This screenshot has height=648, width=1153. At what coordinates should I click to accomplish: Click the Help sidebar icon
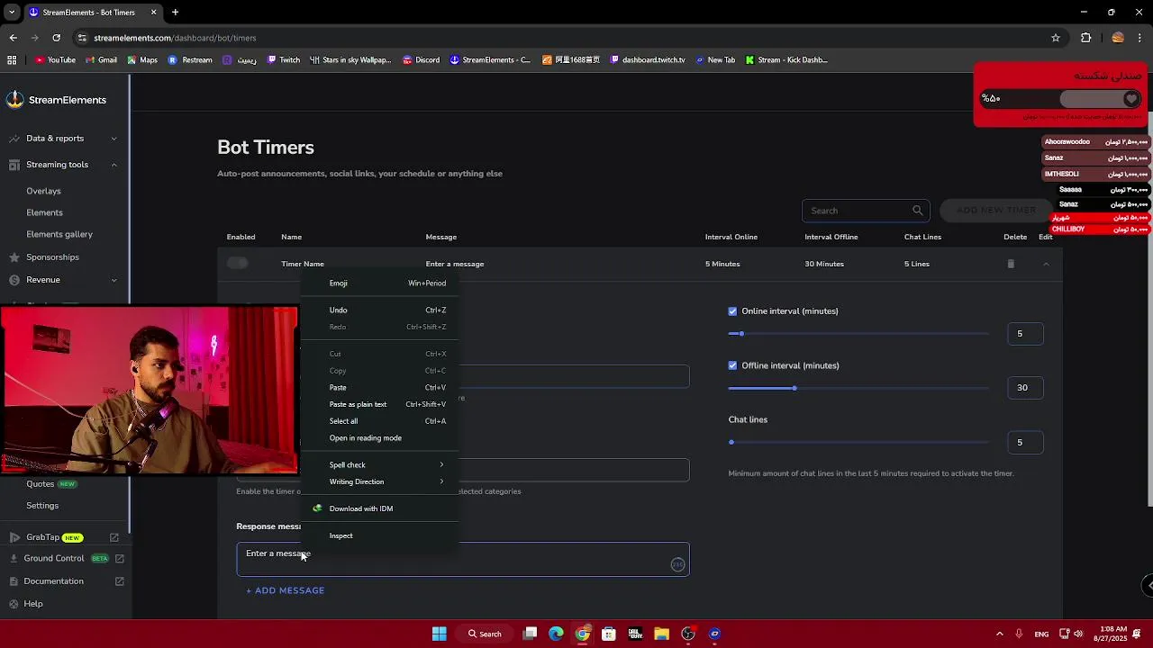point(14,604)
